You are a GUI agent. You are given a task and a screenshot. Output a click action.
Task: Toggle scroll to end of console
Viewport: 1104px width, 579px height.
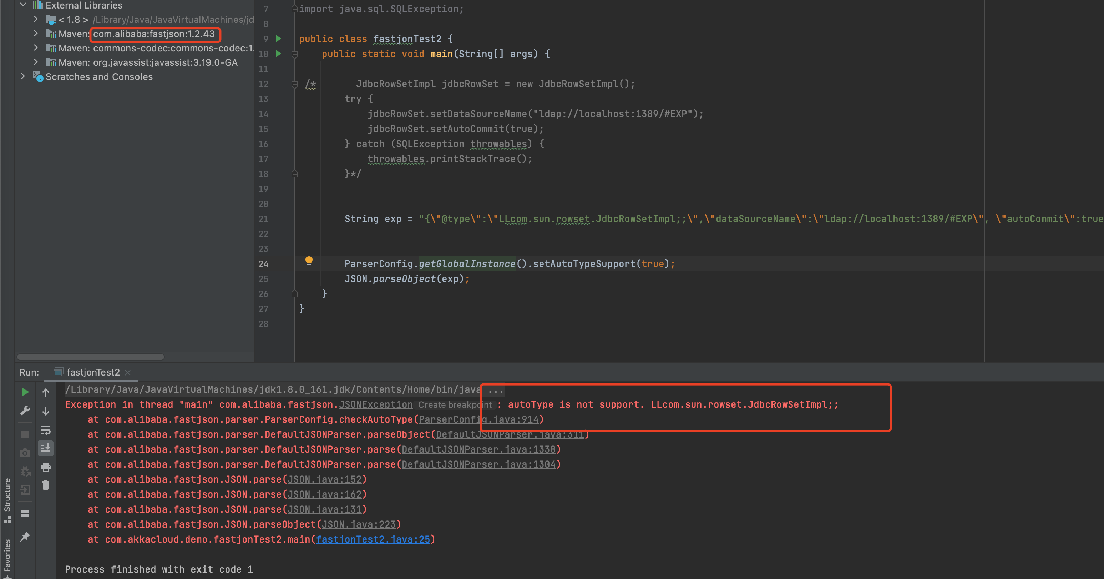pos(45,448)
